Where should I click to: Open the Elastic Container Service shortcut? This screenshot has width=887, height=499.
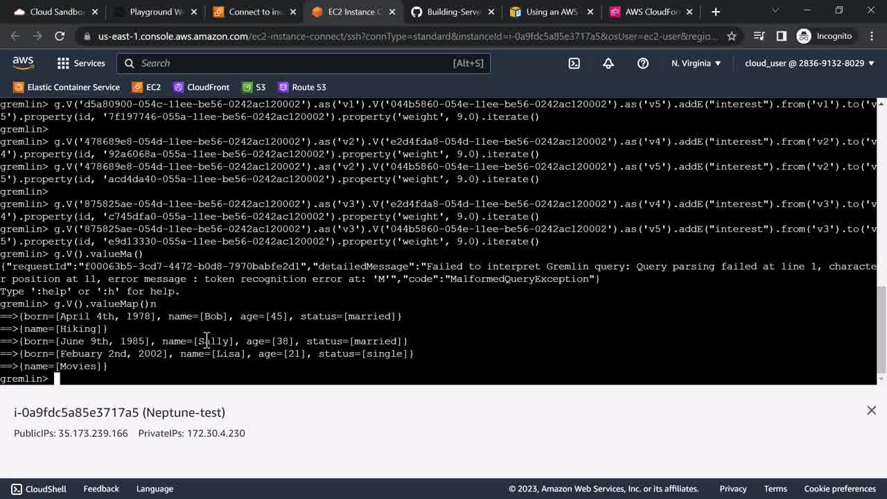point(67,87)
